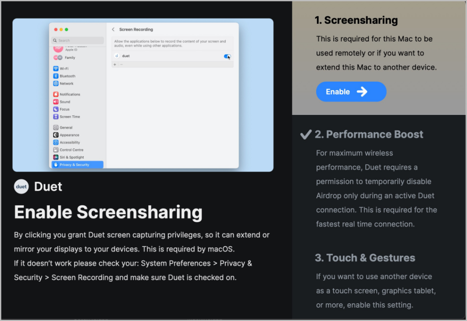
Task: Click the Siri & Spotlight icon
Action: pyautogui.click(x=56, y=157)
